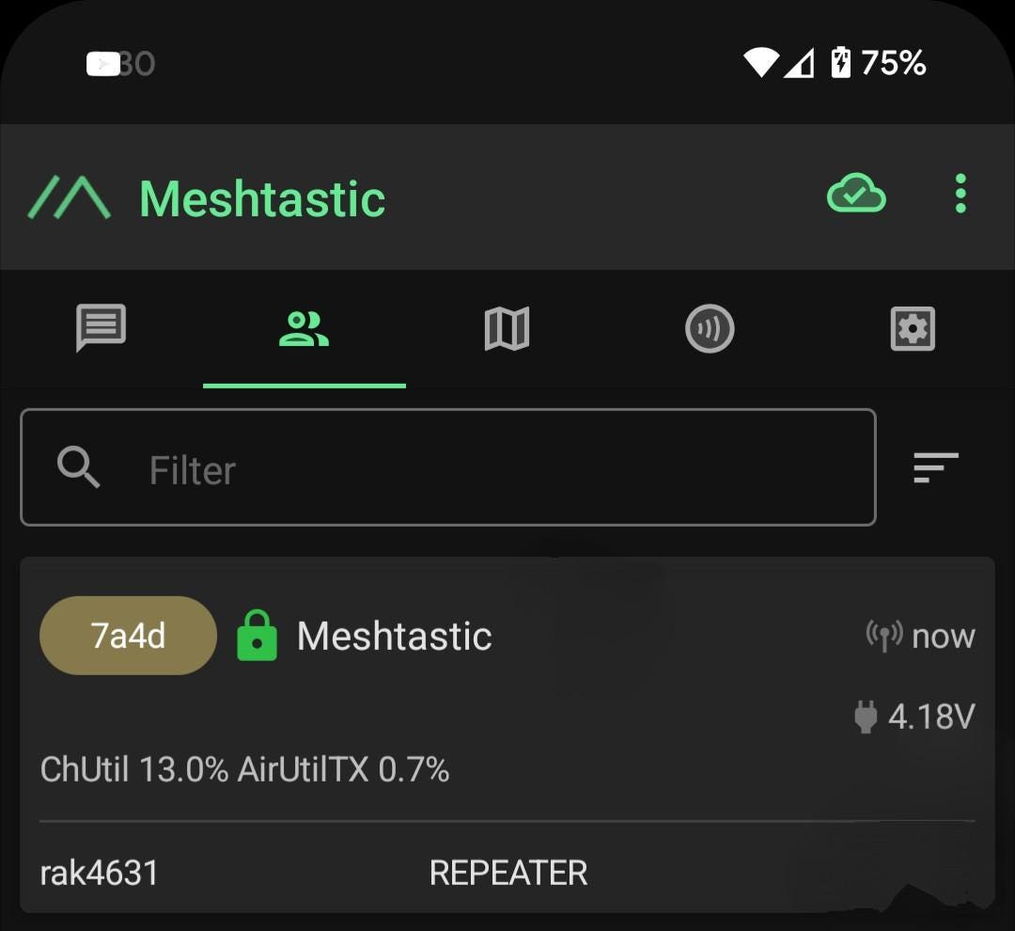The image size is (1015, 931).
Task: Select the Meshtastic node name
Action: [x=394, y=637]
